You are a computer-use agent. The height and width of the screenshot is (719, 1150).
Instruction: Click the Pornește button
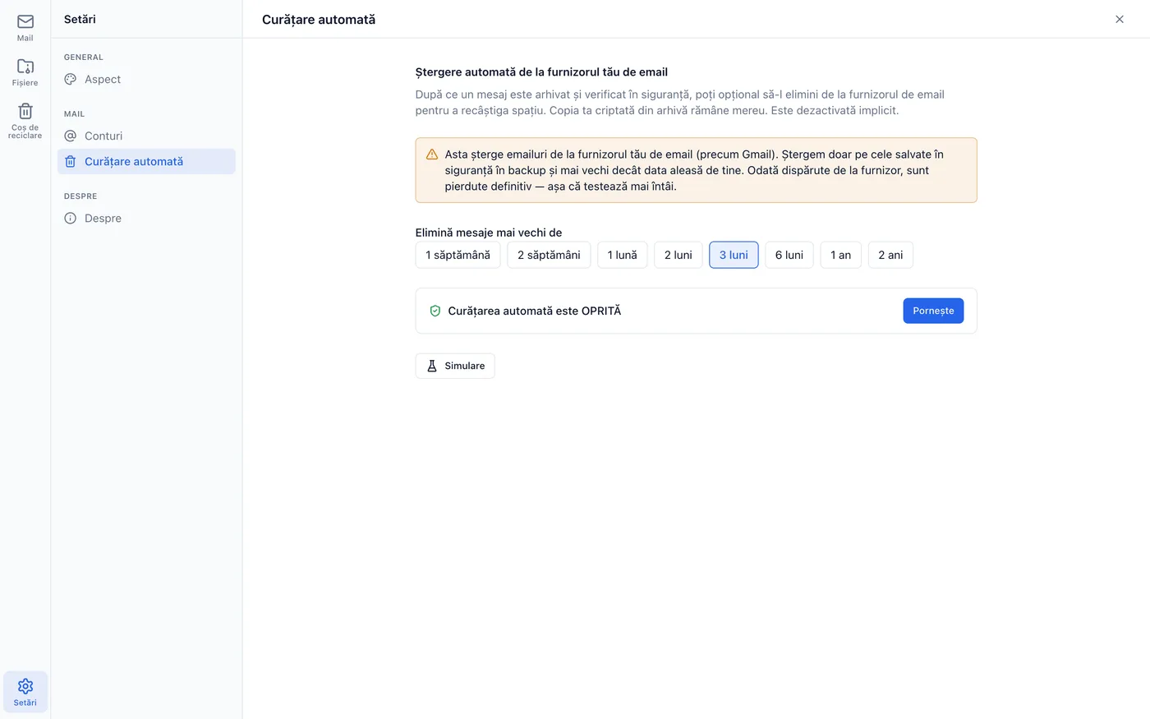click(933, 311)
